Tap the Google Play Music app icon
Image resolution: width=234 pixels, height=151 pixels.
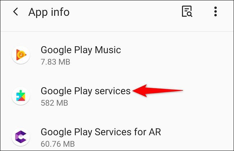pos(21,55)
